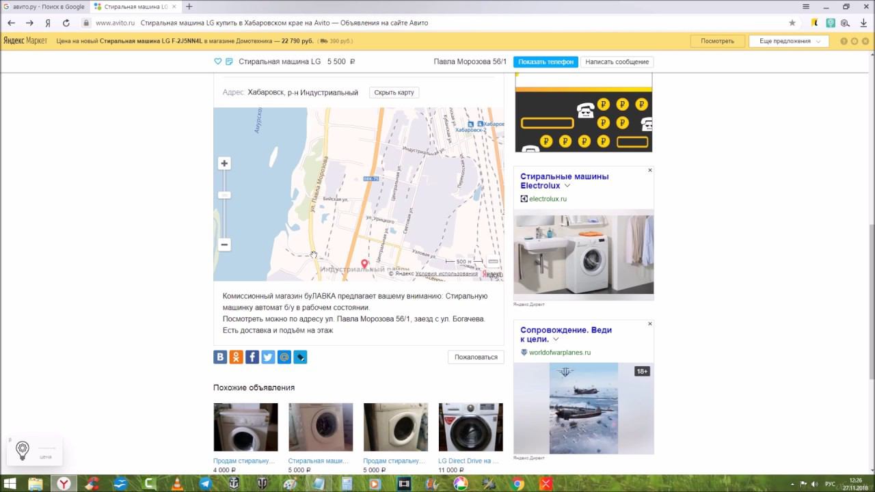The width and height of the screenshot is (875, 492).
Task: Open the worldofwarplanes.ru link
Action: (x=560, y=353)
